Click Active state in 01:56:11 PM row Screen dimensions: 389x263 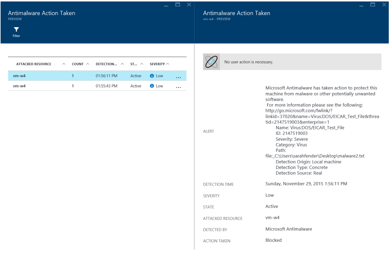[136, 76]
